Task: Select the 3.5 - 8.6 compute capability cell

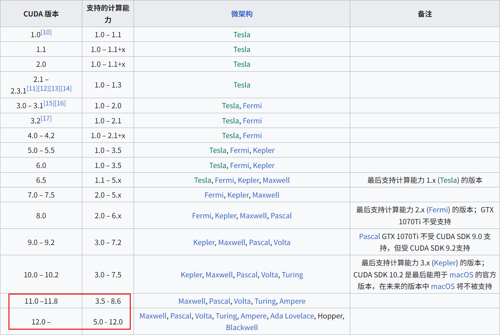Action: (x=108, y=301)
